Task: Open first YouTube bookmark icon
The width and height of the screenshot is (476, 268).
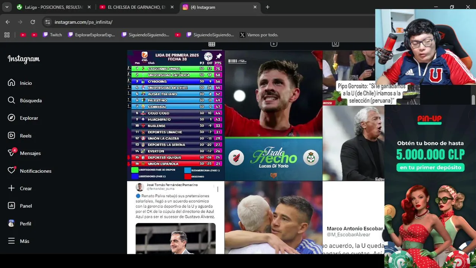Action: (23, 35)
